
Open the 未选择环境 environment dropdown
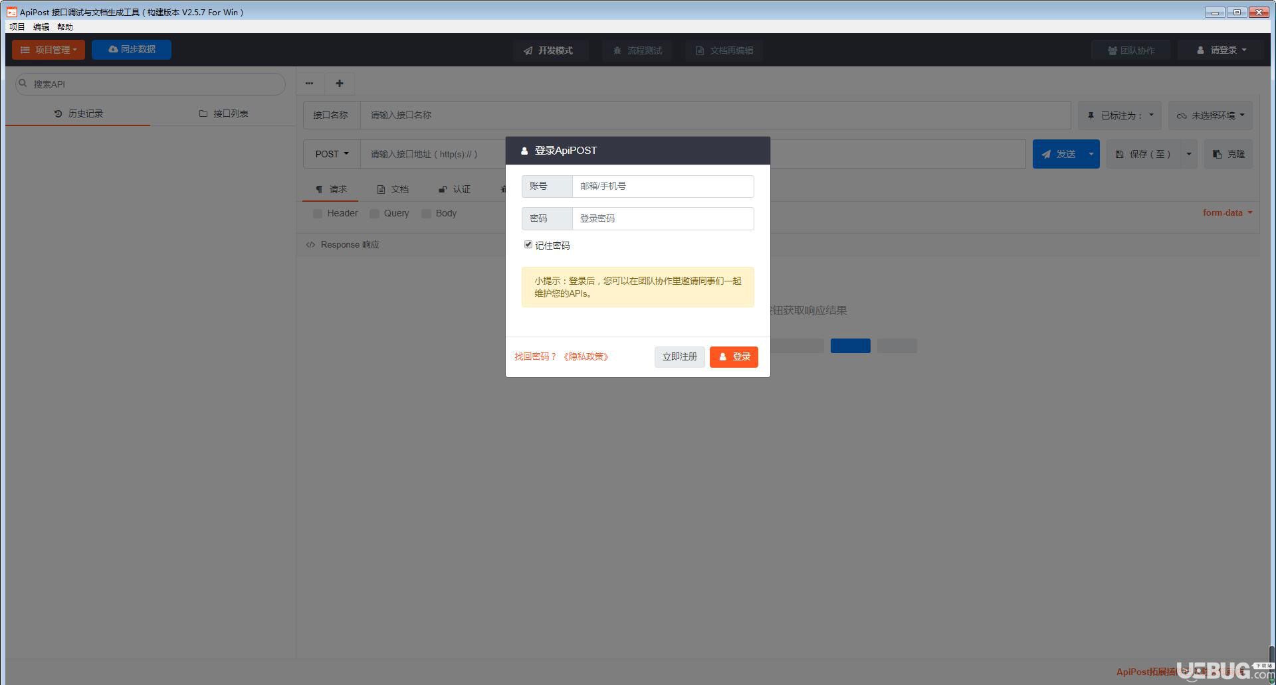coord(1211,115)
